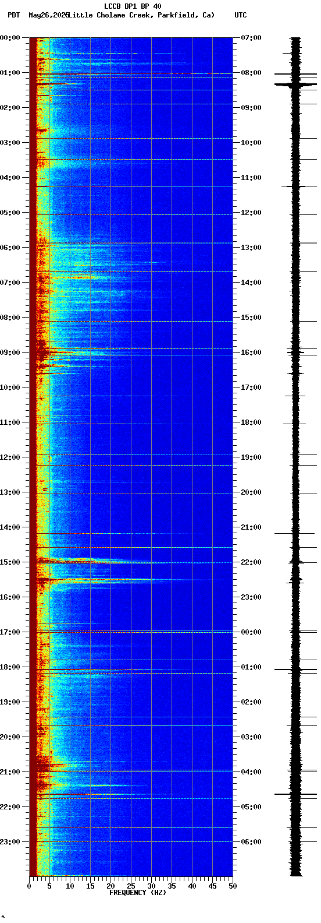
Task: Click 19:00 on the UTC time axis
Action: [x=251, y=457]
